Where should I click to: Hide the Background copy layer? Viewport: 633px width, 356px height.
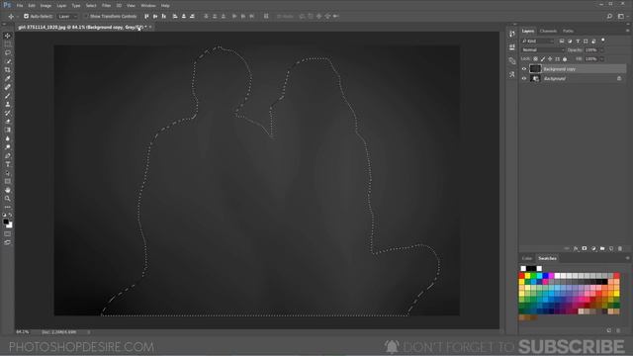click(524, 69)
